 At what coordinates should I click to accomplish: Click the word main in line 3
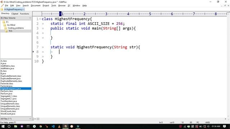(x=96, y=28)
